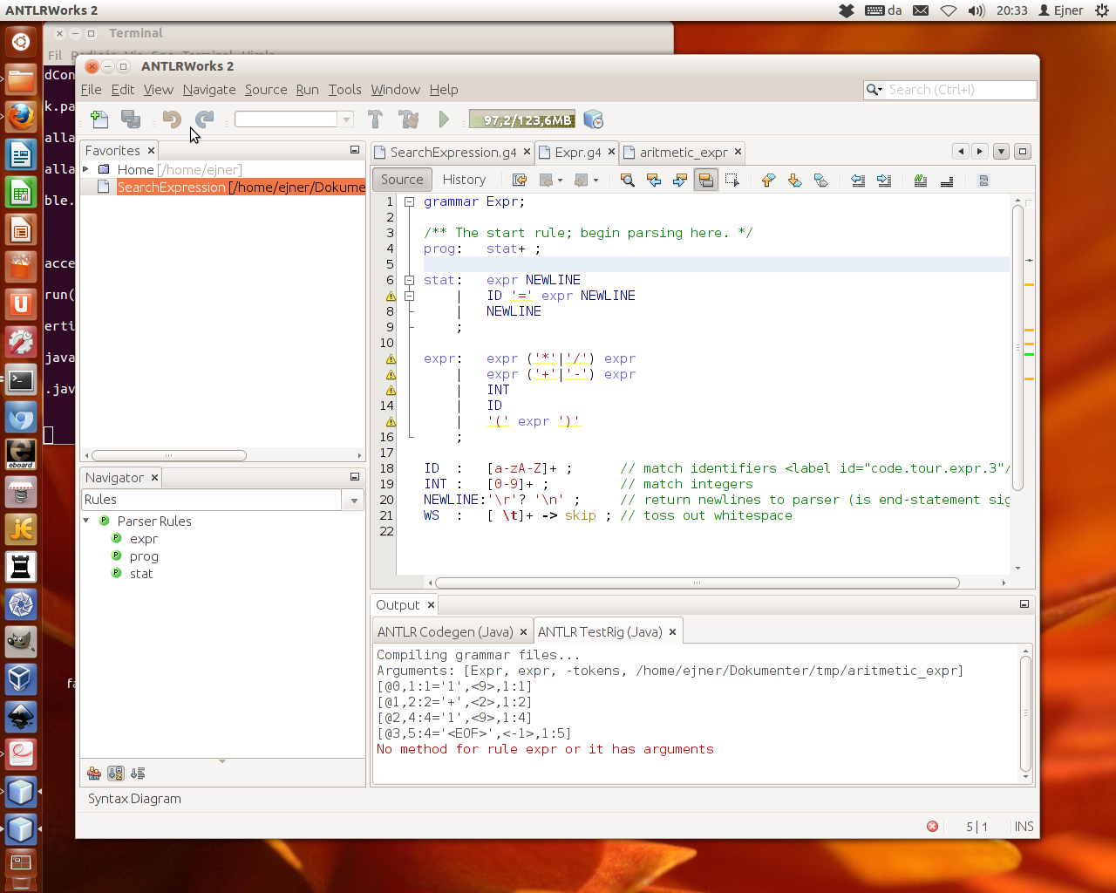The image size is (1116, 893).
Task: Switch to SearchExpression.g4 tab
Action: click(452, 152)
